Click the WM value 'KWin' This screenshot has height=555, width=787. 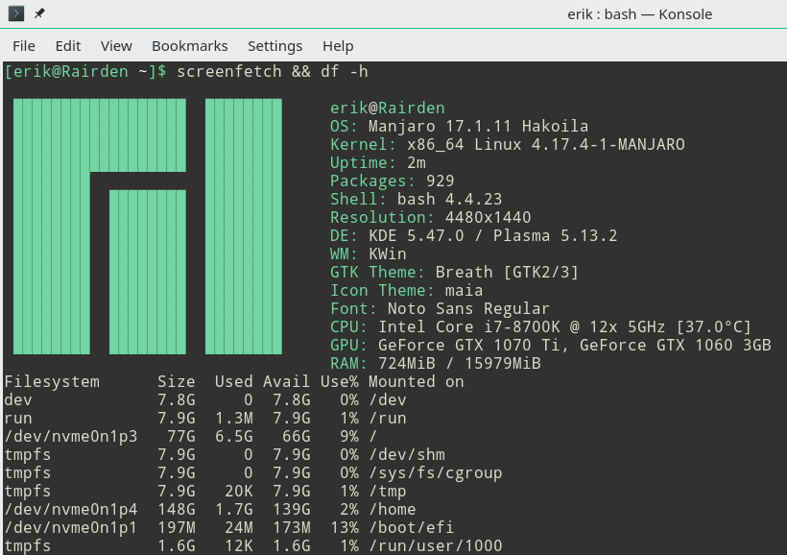point(388,254)
